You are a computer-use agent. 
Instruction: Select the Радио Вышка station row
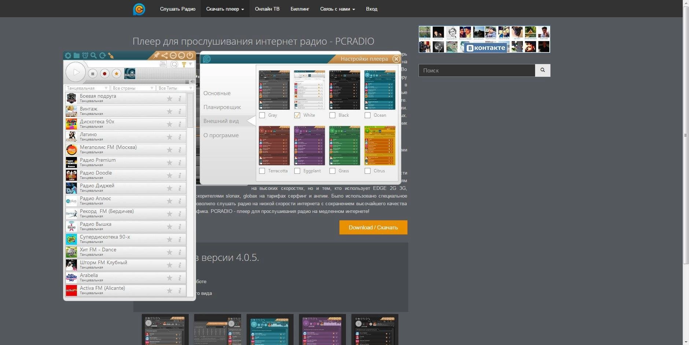(126, 226)
